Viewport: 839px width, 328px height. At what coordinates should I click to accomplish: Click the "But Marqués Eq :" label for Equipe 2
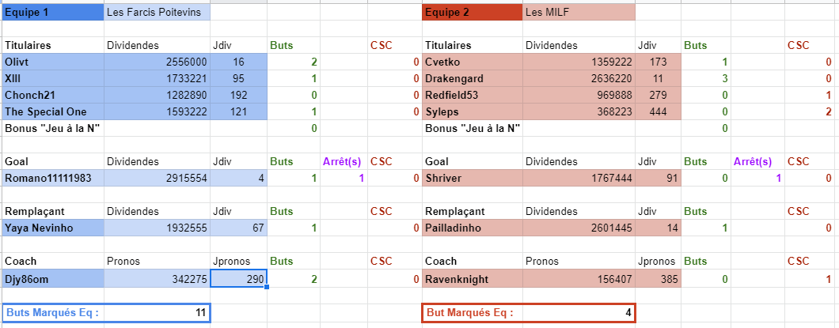[473, 313]
